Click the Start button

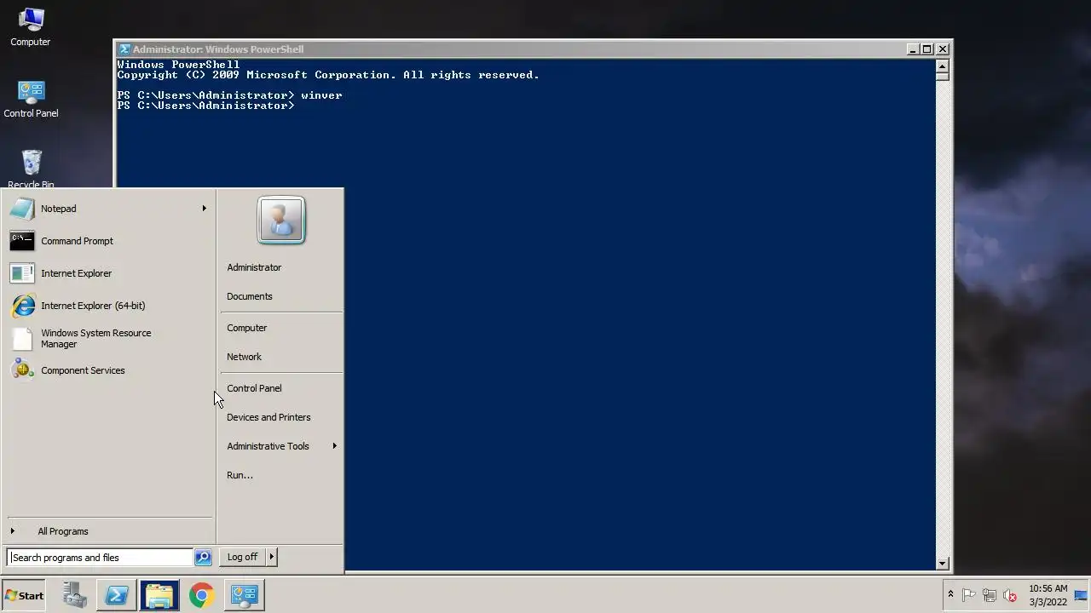click(x=24, y=596)
